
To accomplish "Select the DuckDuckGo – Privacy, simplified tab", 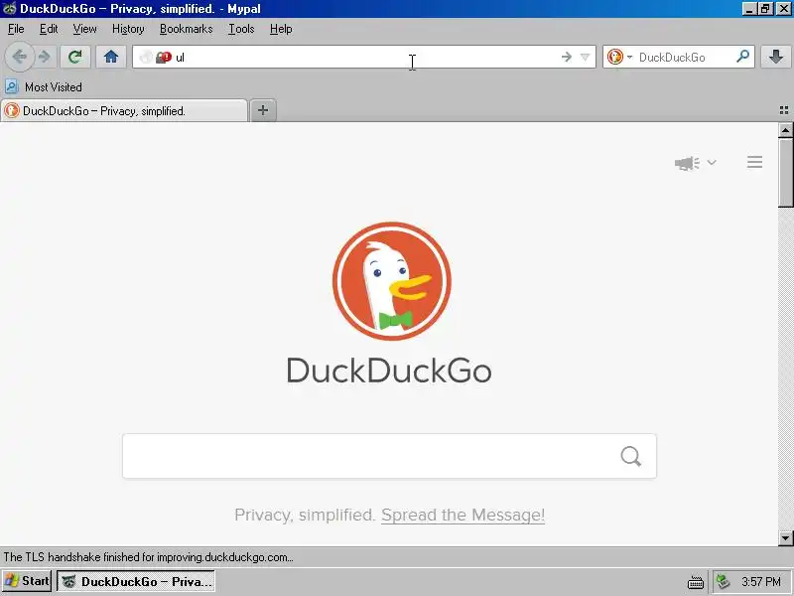I will point(124,111).
